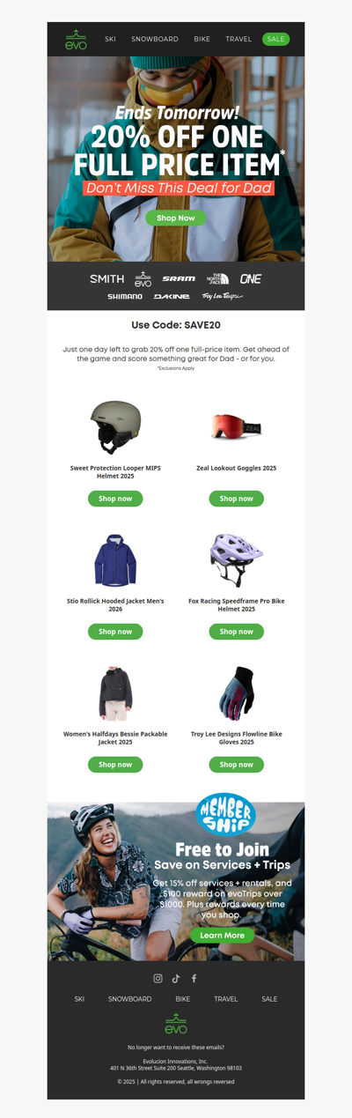Screen dimensions: 352x1118
Task: Open the Instagram icon in the footer
Action: click(158, 978)
